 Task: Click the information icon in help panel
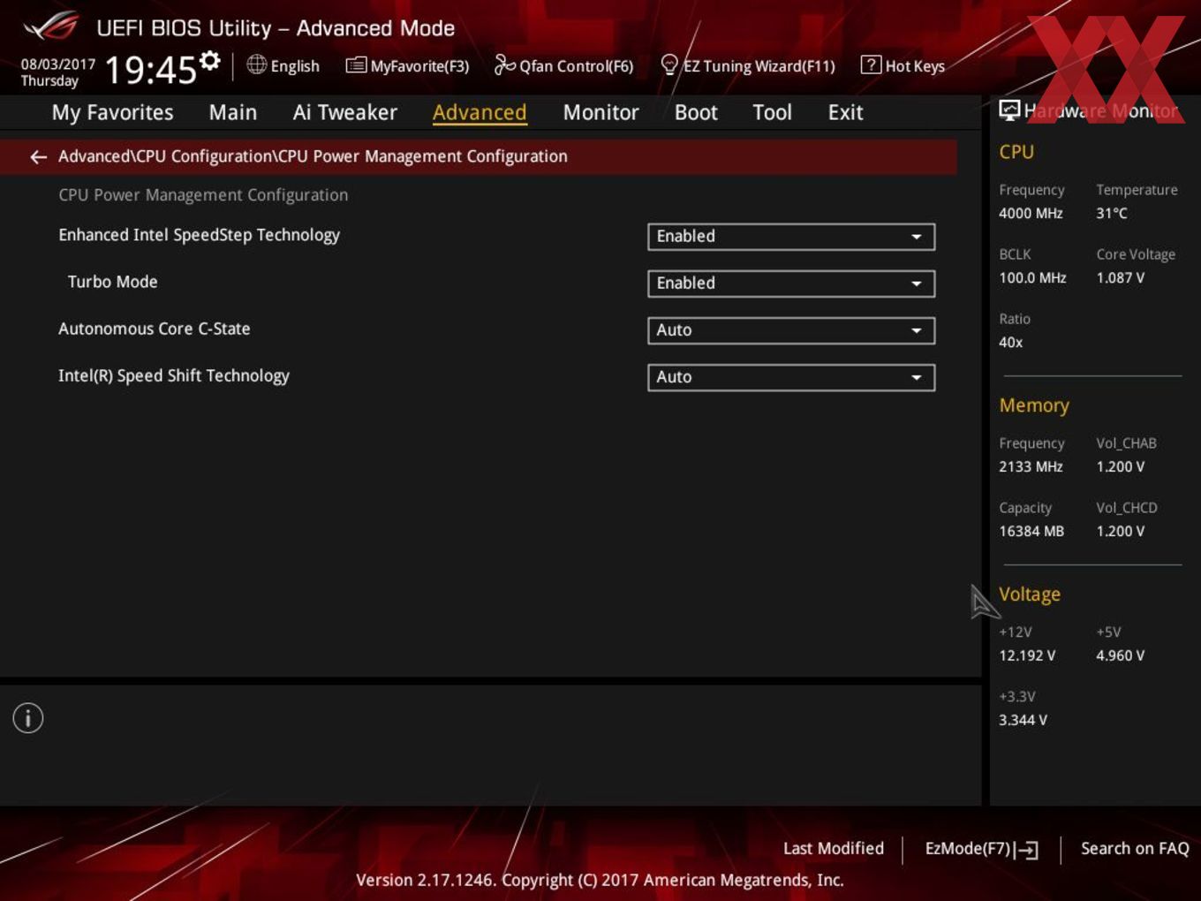tap(28, 718)
